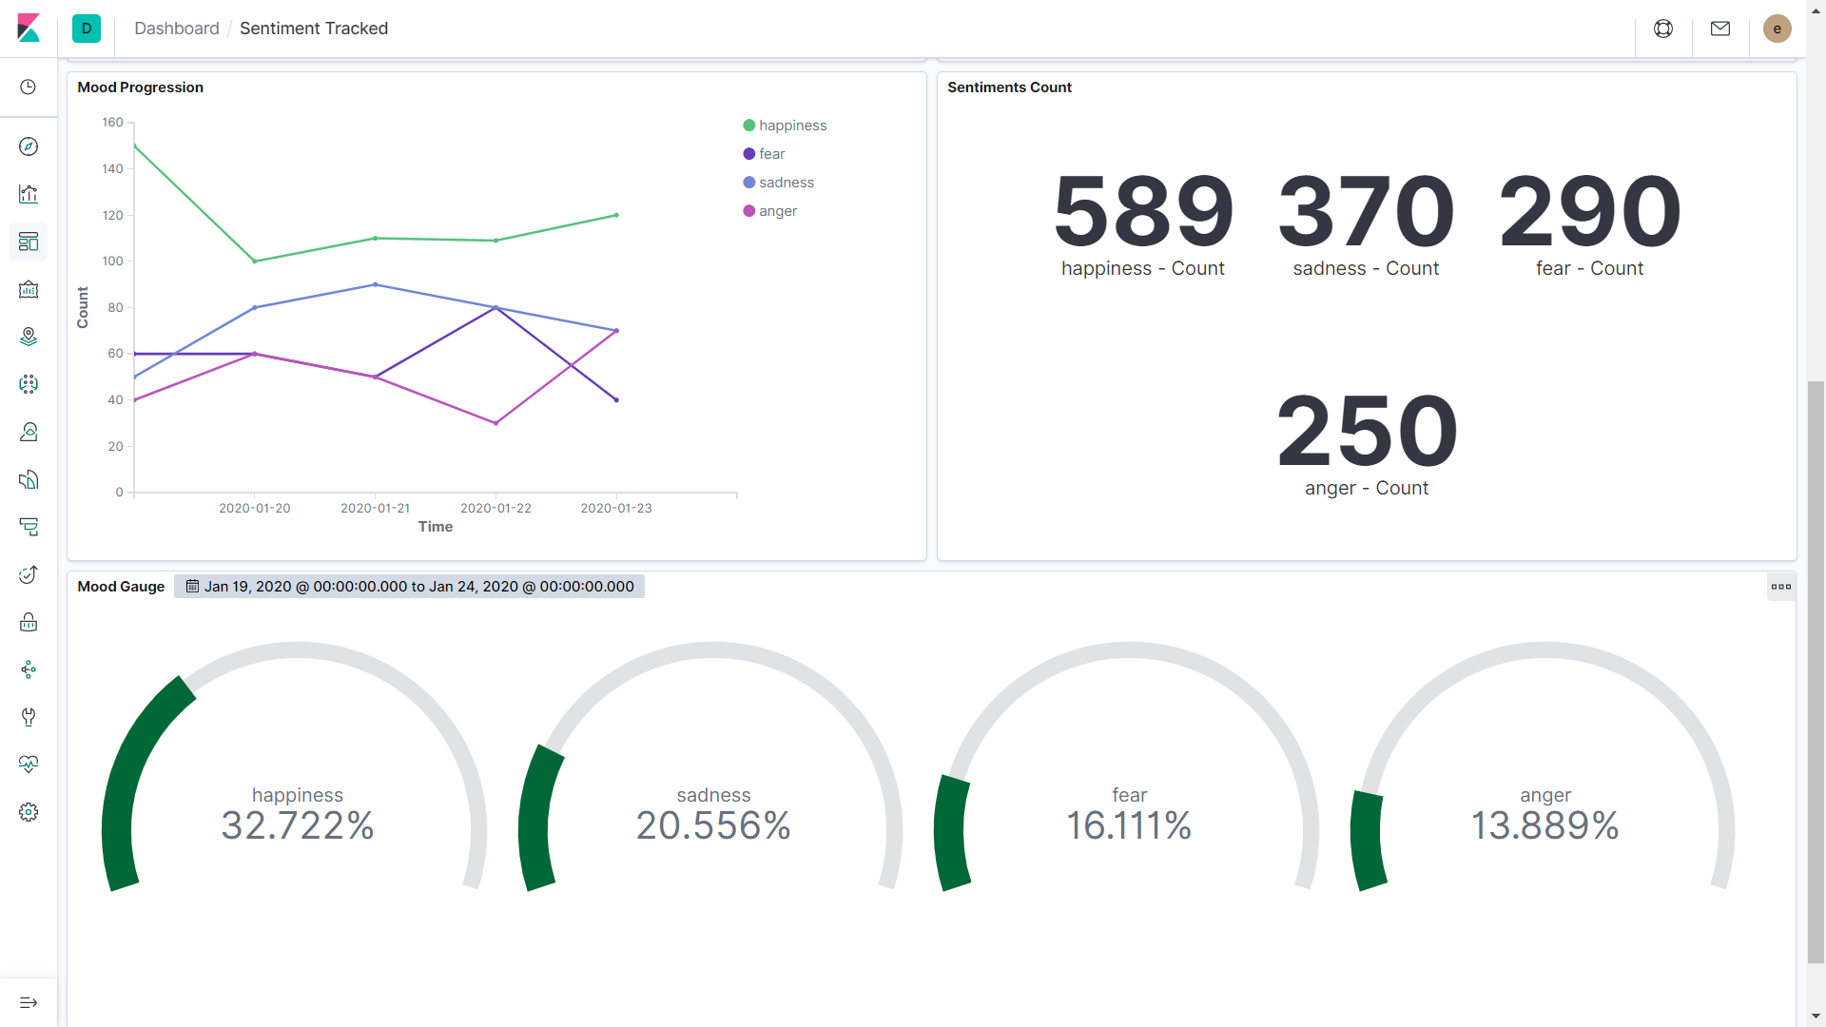This screenshot has height=1027, width=1826.
Task: Toggle happiness series in chart legend
Action: click(792, 126)
